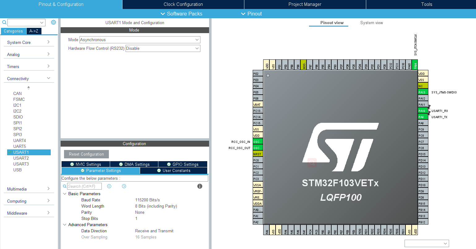Select FSMC peripheral
The width and height of the screenshot is (476, 249).
pyautogui.click(x=19, y=99)
